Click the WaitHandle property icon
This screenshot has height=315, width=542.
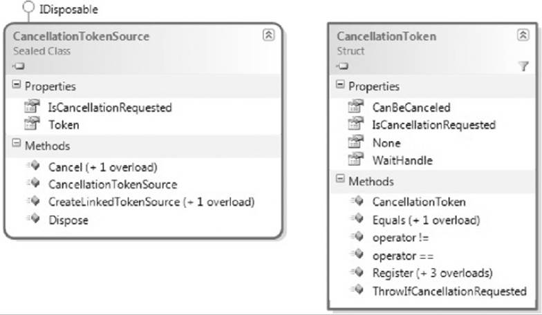[356, 159]
